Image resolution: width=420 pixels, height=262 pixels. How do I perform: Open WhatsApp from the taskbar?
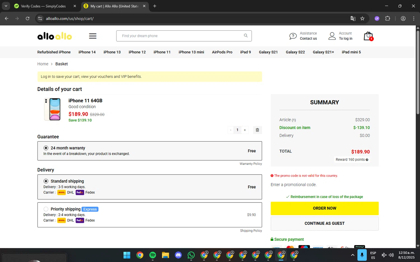(x=191, y=255)
